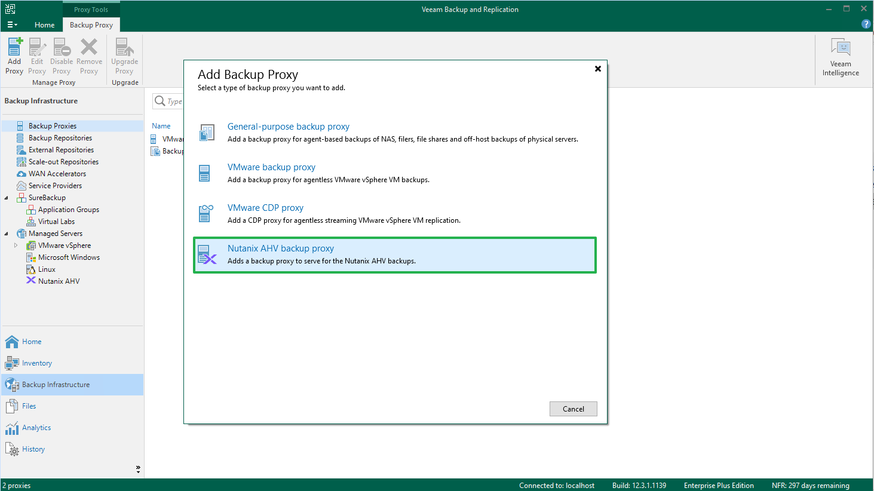Image resolution: width=874 pixels, height=491 pixels.
Task: Click the History gear icon
Action: point(12,449)
